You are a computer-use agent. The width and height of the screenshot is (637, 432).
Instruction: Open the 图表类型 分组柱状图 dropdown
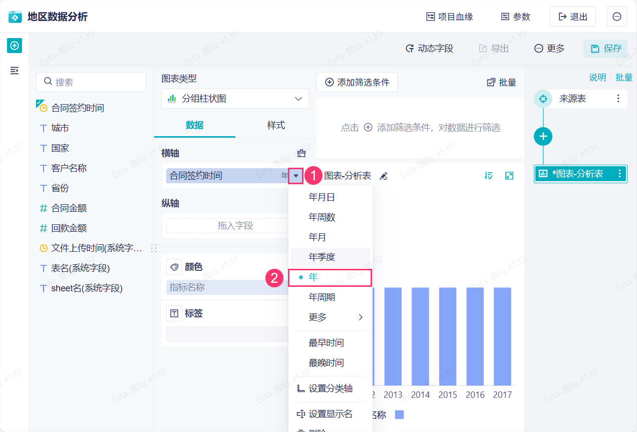pyautogui.click(x=235, y=99)
